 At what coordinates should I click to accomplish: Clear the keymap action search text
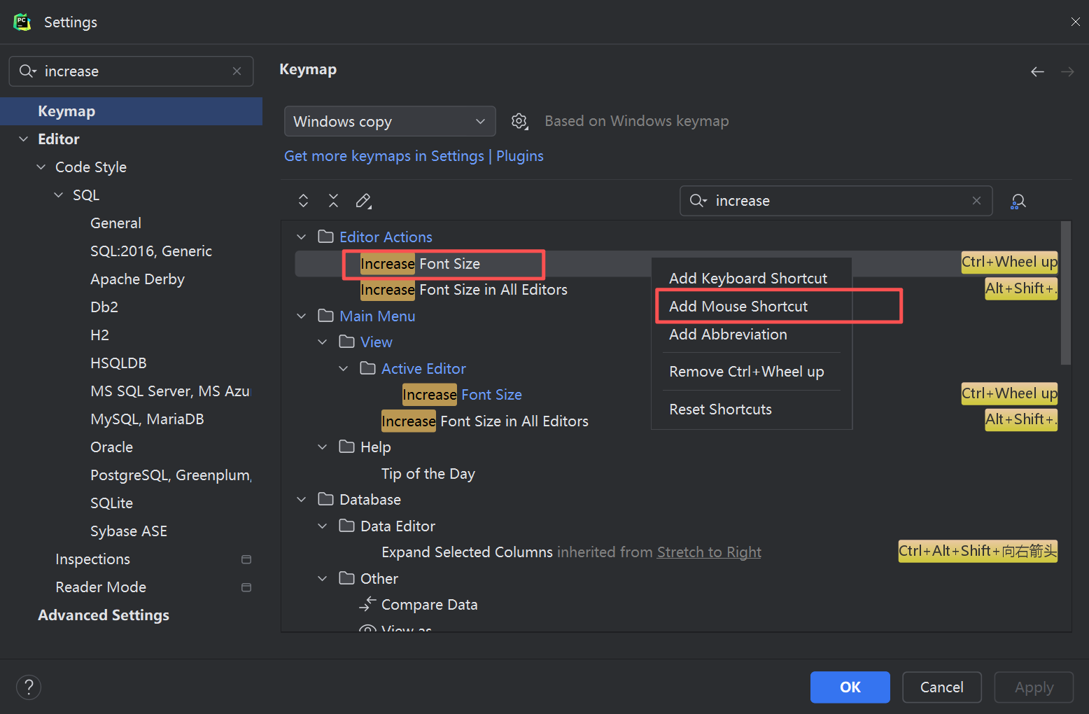point(976,201)
